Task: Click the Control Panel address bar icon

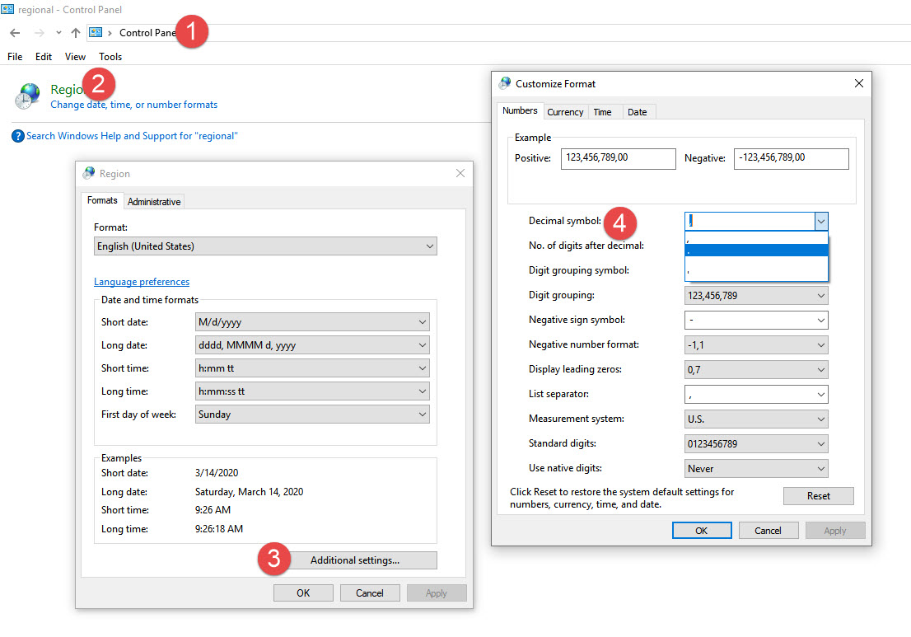Action: [x=96, y=32]
